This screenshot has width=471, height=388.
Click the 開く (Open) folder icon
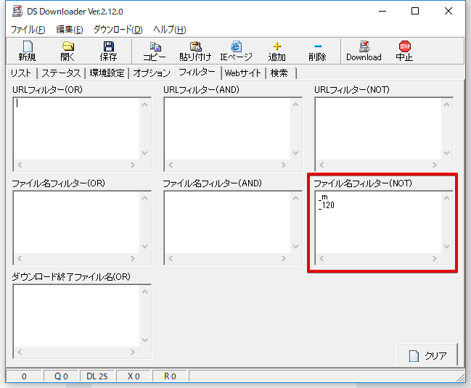tap(68, 46)
